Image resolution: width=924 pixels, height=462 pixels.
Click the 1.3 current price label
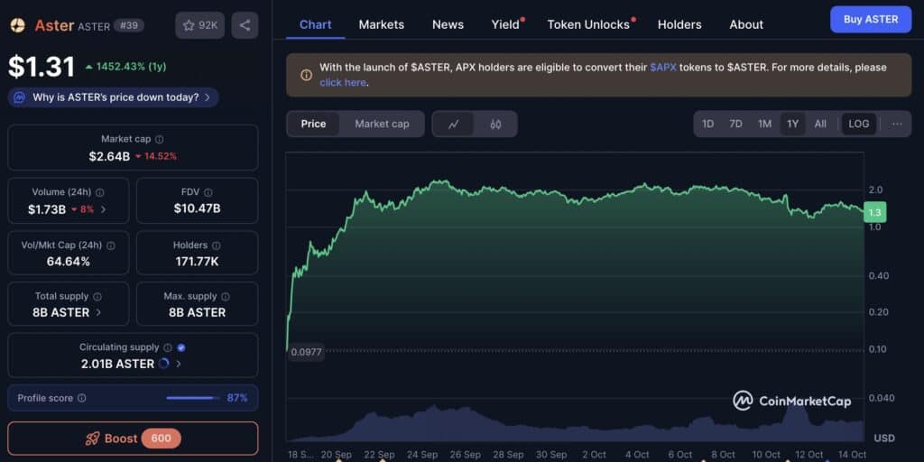pos(874,212)
